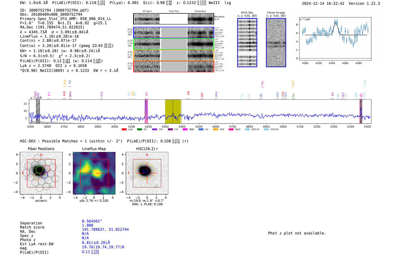Image resolution: width=400 pixels, height=272 pixels.
Task: Click the green OII legend swatch
Action: click(139, 129)
